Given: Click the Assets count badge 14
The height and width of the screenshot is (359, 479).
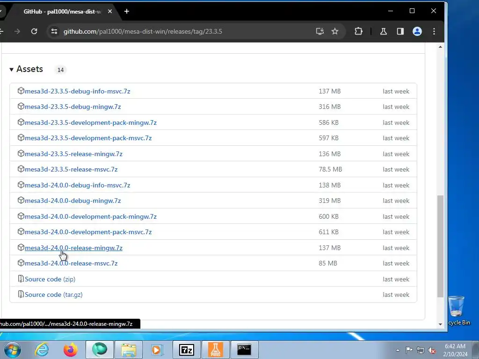Looking at the screenshot, I should pyautogui.click(x=60, y=70).
